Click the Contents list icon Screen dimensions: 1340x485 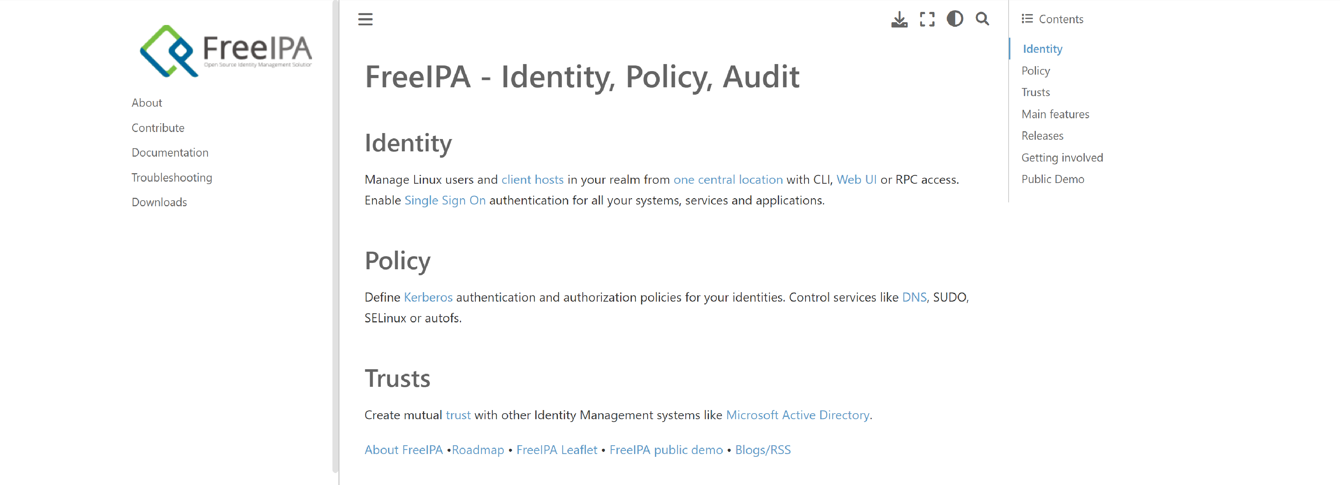click(x=1027, y=19)
